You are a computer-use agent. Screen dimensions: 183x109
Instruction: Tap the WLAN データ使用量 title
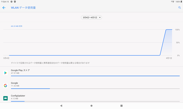23,8
